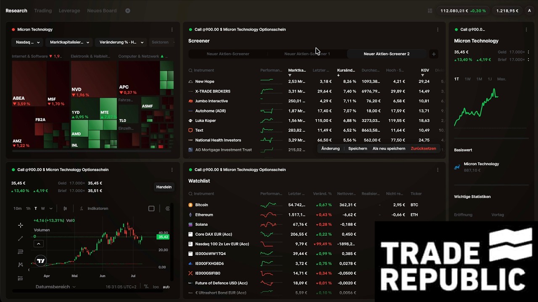Select the trend line drawing tool
This screenshot has height=302, width=538.
(x=21, y=238)
